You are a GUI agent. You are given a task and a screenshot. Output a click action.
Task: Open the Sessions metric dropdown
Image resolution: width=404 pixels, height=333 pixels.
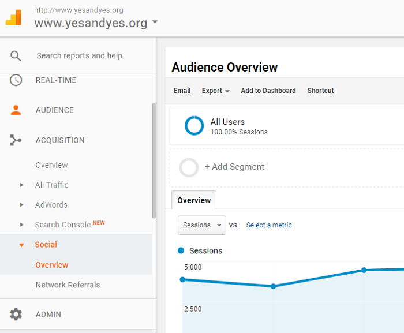(201, 225)
